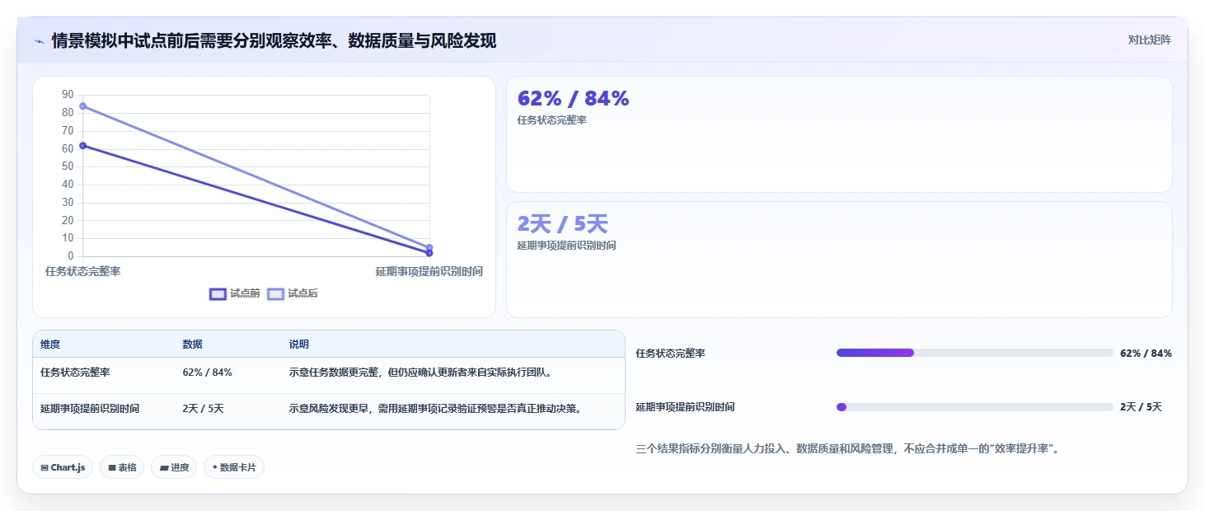This screenshot has height=511, width=1205.
Task: Click the 表格 tag
Action: click(122, 467)
